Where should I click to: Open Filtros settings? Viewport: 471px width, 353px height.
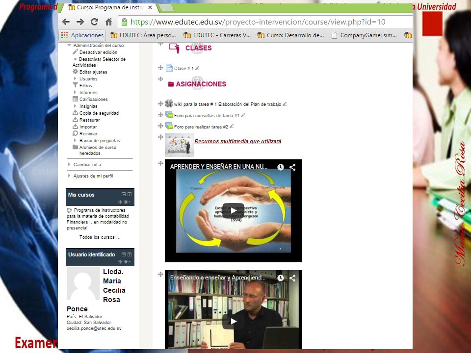tap(85, 85)
